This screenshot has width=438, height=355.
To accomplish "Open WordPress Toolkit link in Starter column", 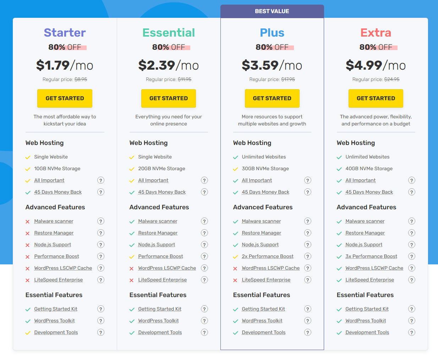I will click(54, 321).
